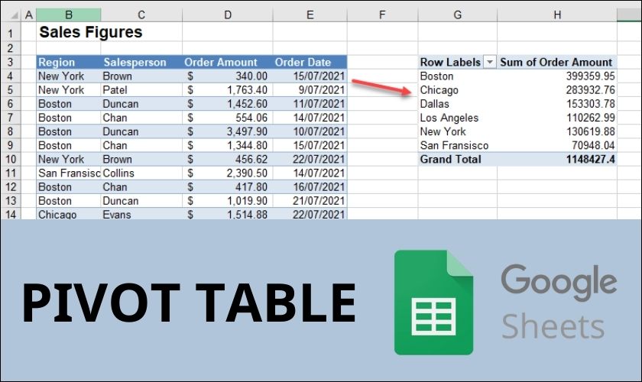This screenshot has height=382, width=642.
Task: Select row 7 header
Action: [x=11, y=118]
